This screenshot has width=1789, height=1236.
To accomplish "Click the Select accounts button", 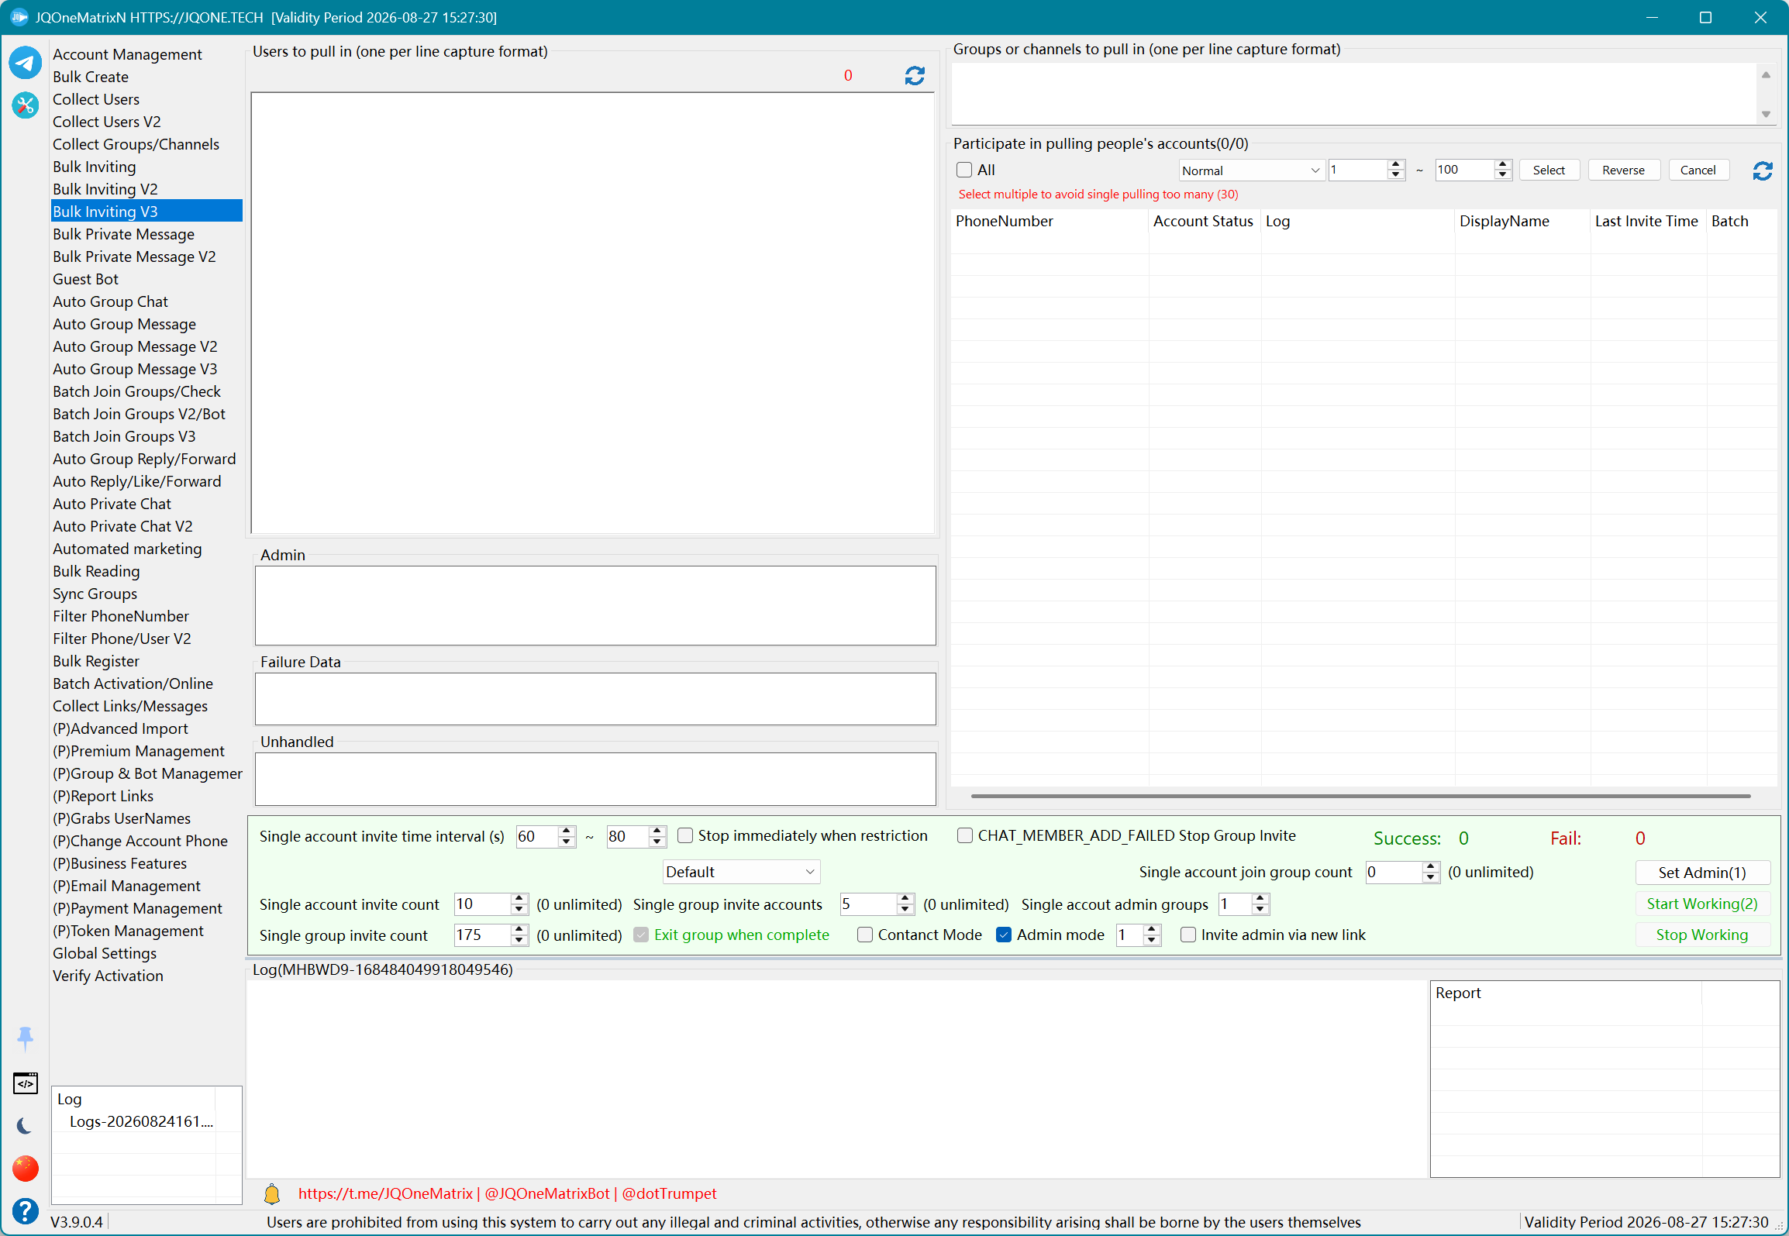I will click(x=1549, y=170).
